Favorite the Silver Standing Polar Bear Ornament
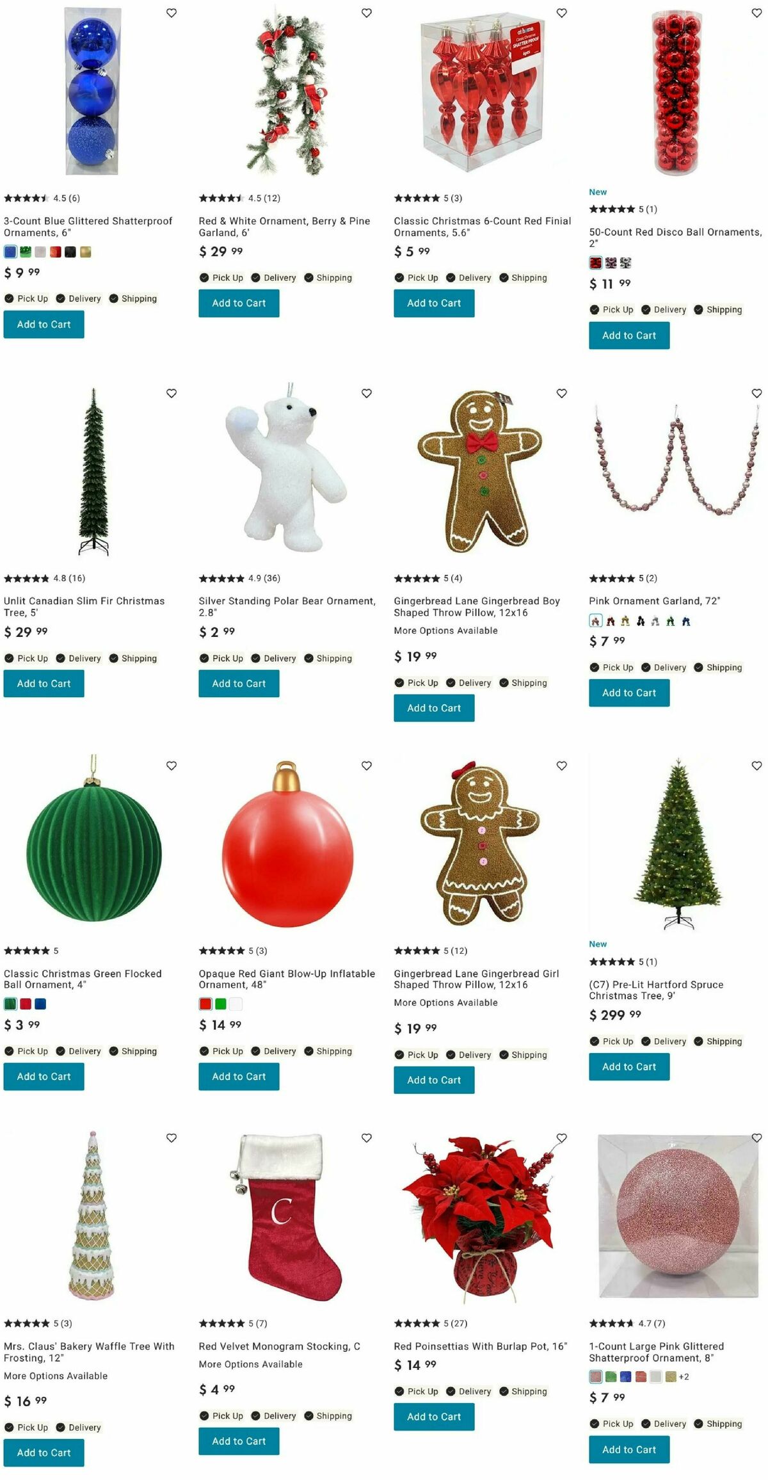The image size is (768, 1480). 367,393
